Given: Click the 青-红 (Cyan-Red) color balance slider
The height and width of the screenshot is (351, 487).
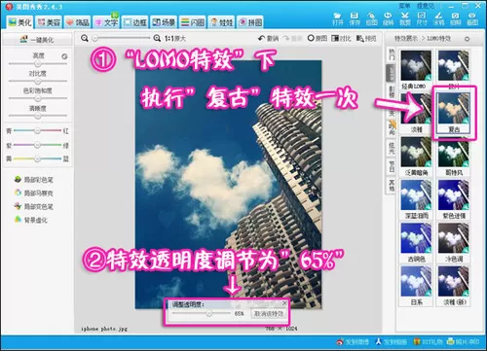Looking at the screenshot, I should [x=38, y=130].
